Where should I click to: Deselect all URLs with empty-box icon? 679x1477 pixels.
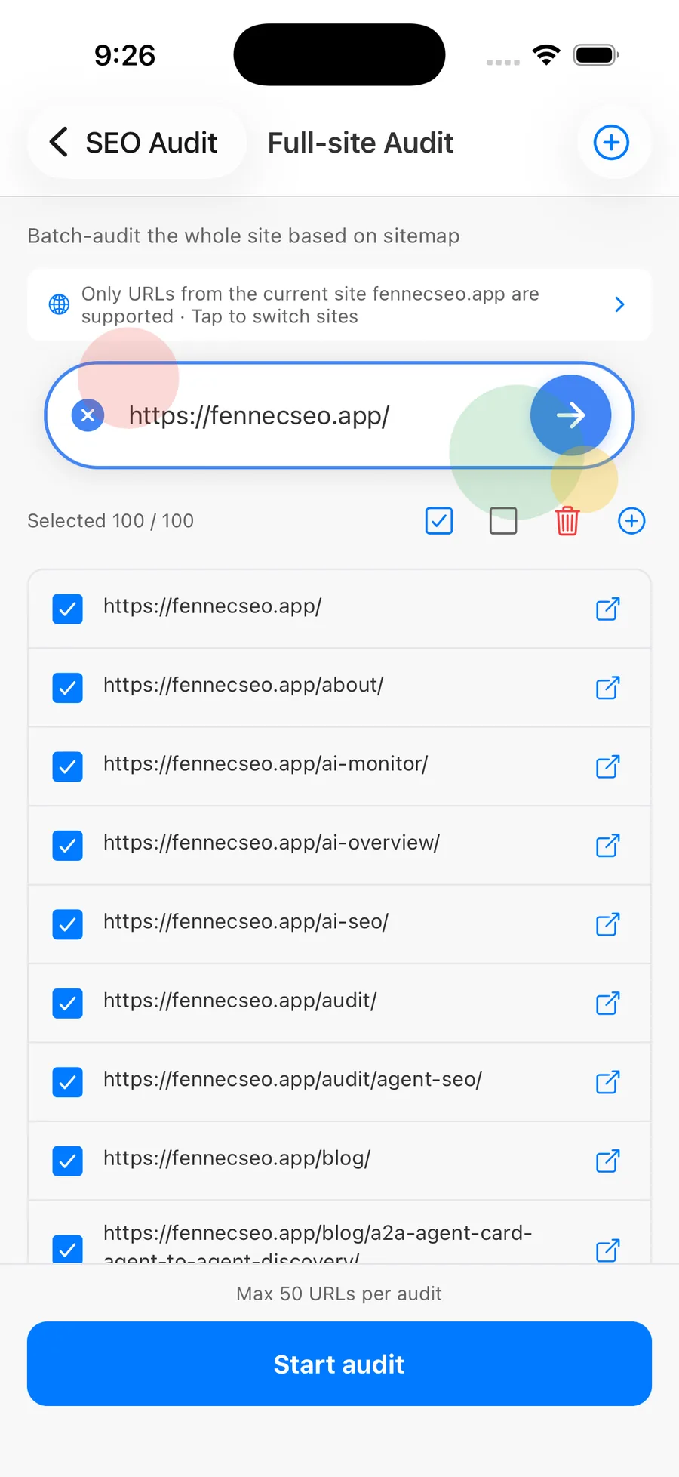(503, 521)
